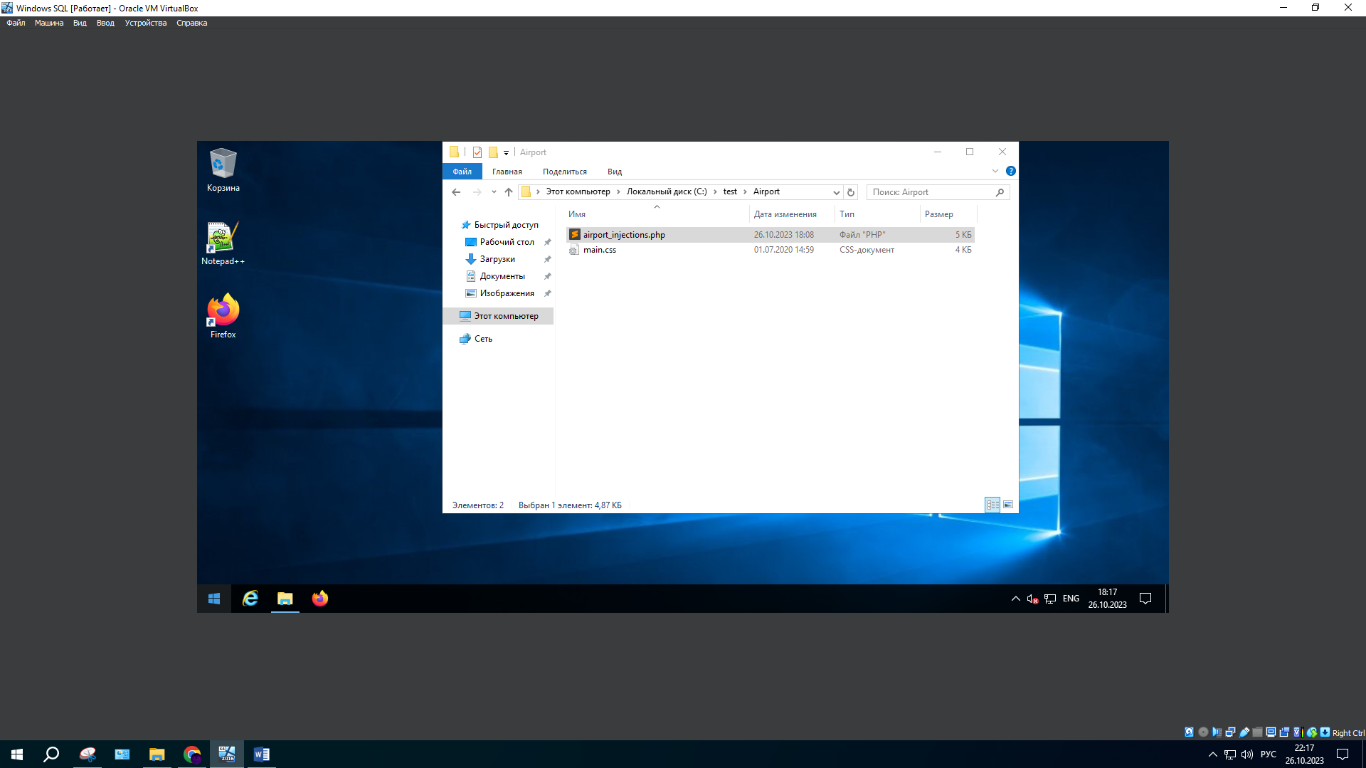Image resolution: width=1366 pixels, height=768 pixels.
Task: Open Word on host taskbar
Action: click(x=261, y=754)
